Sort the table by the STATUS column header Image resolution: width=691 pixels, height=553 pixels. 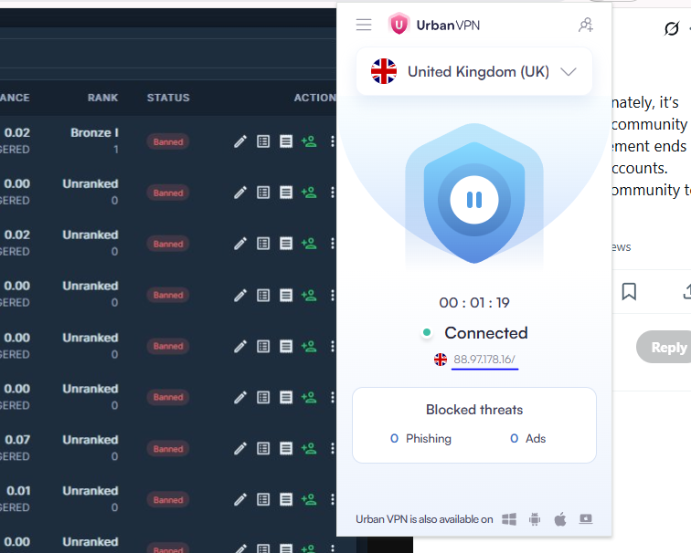click(x=168, y=98)
